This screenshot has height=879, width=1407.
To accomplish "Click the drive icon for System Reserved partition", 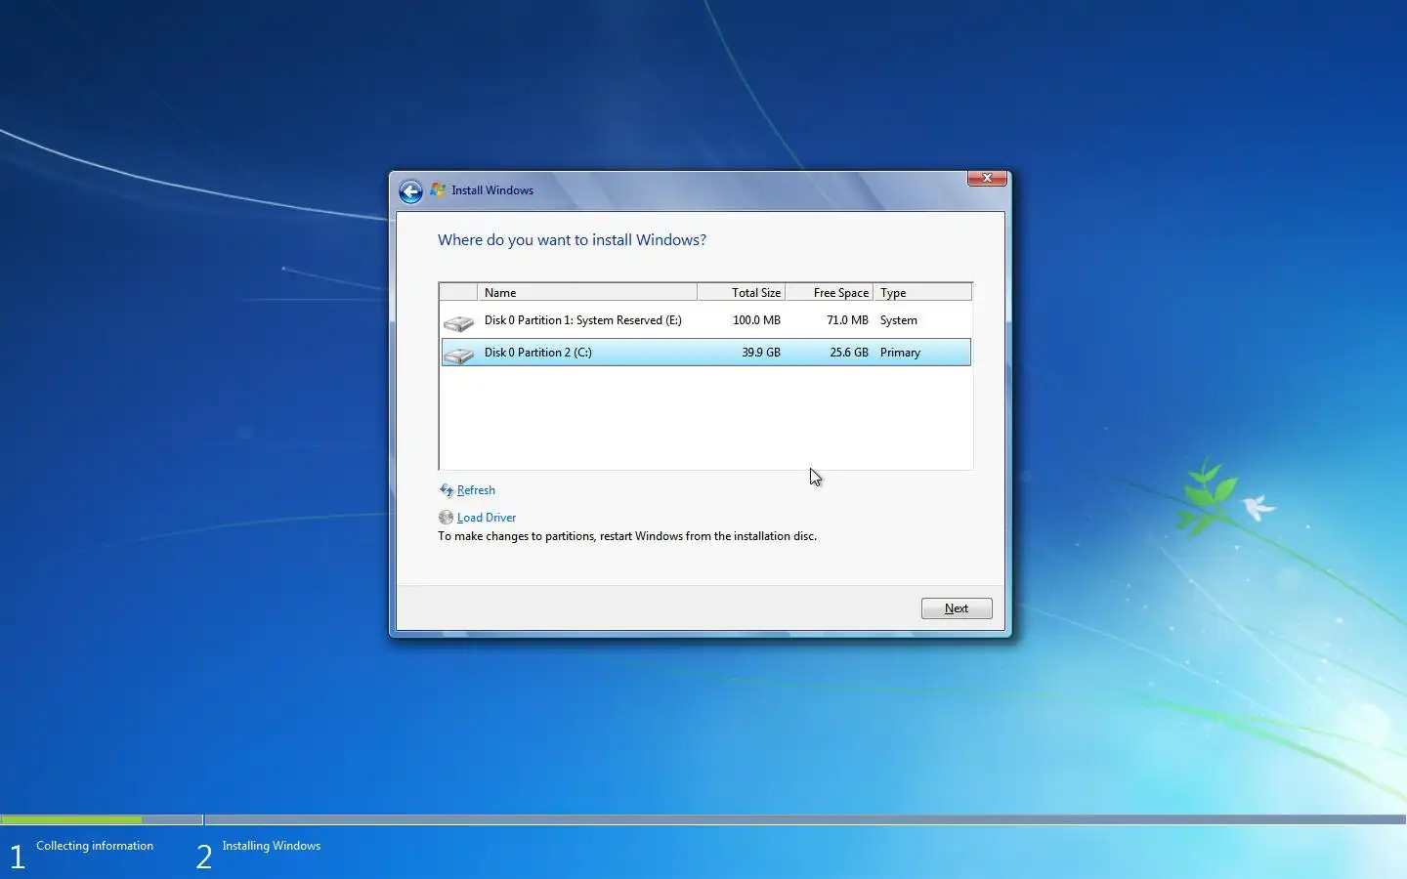I will [x=458, y=321].
